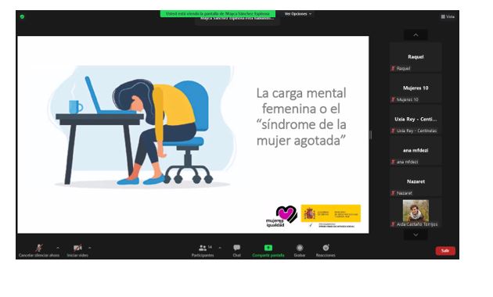Open the Chat bubble icon
The height and width of the screenshot is (297, 493).
click(237, 248)
